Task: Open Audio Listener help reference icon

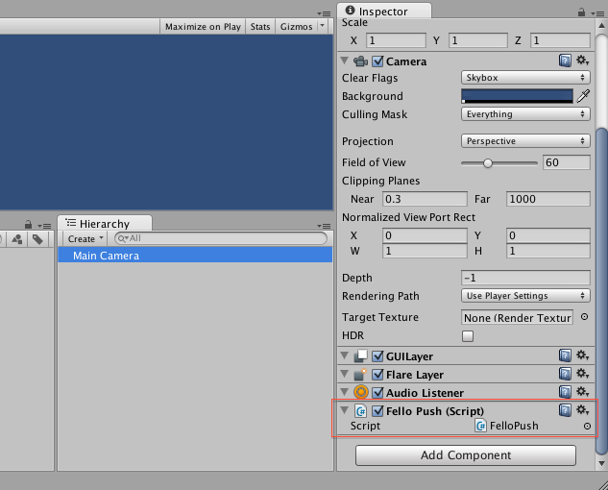Action: [x=565, y=392]
